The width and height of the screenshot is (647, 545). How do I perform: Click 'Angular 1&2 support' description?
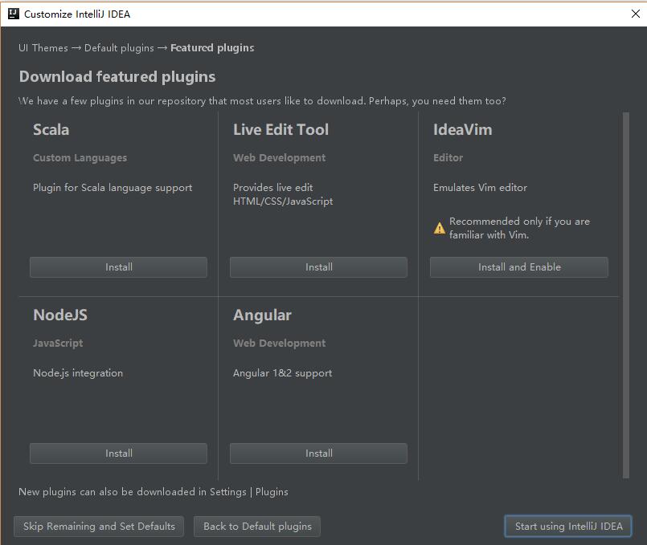pyautogui.click(x=282, y=373)
